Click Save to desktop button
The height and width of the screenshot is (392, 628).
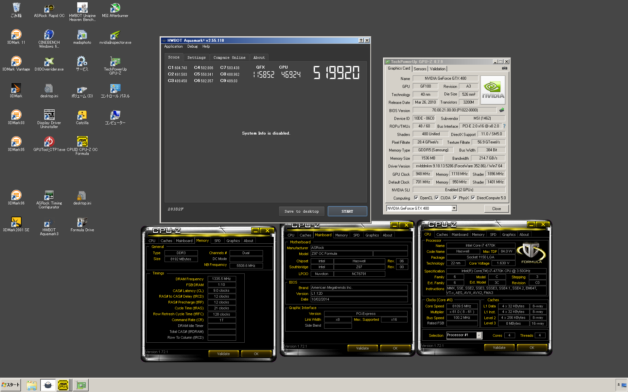click(301, 211)
